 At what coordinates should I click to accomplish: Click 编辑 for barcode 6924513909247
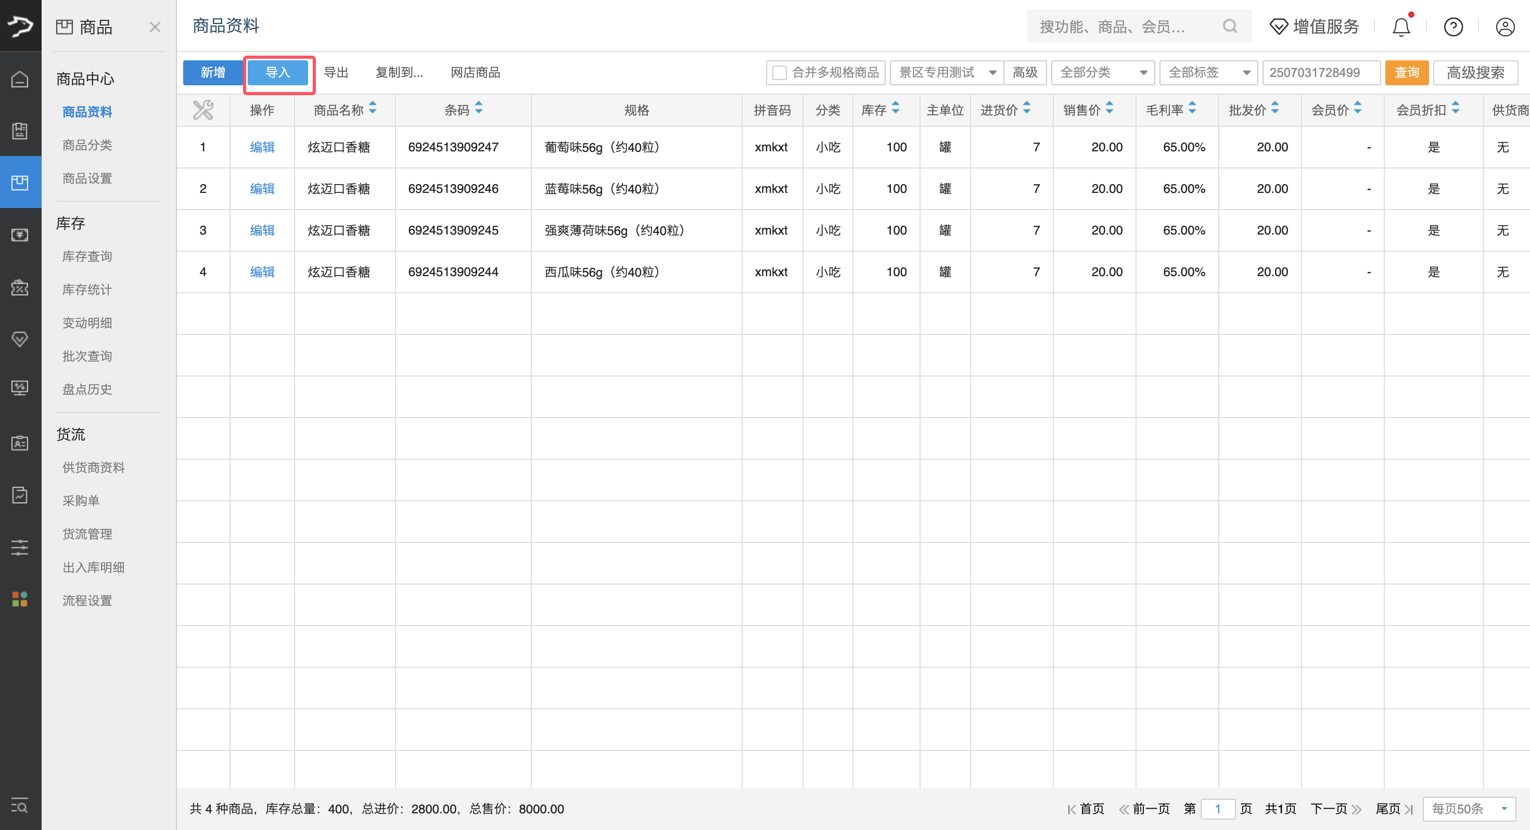tap(262, 147)
